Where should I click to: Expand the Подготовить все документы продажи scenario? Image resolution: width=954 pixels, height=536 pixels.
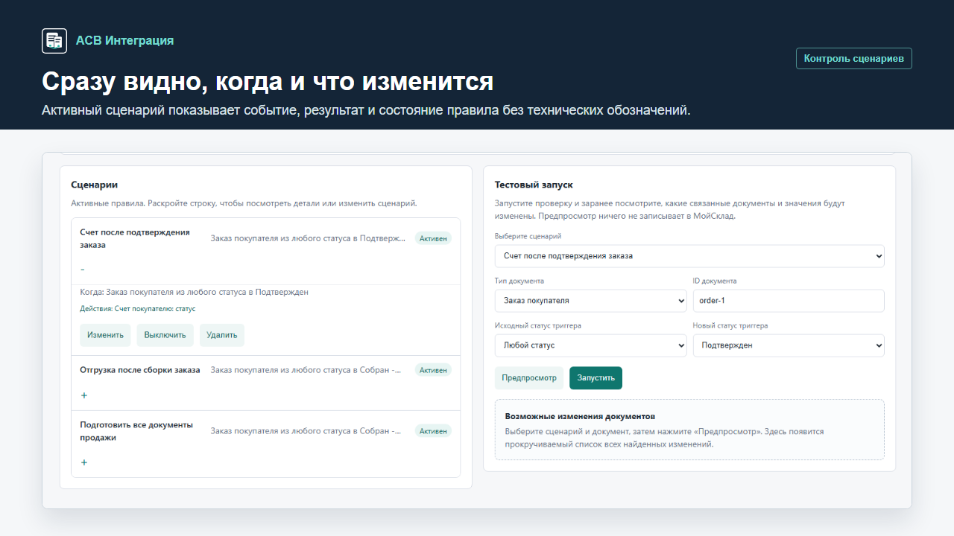coord(83,462)
